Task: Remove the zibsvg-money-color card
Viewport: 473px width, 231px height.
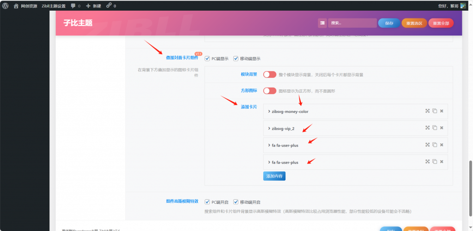Action: [442, 111]
